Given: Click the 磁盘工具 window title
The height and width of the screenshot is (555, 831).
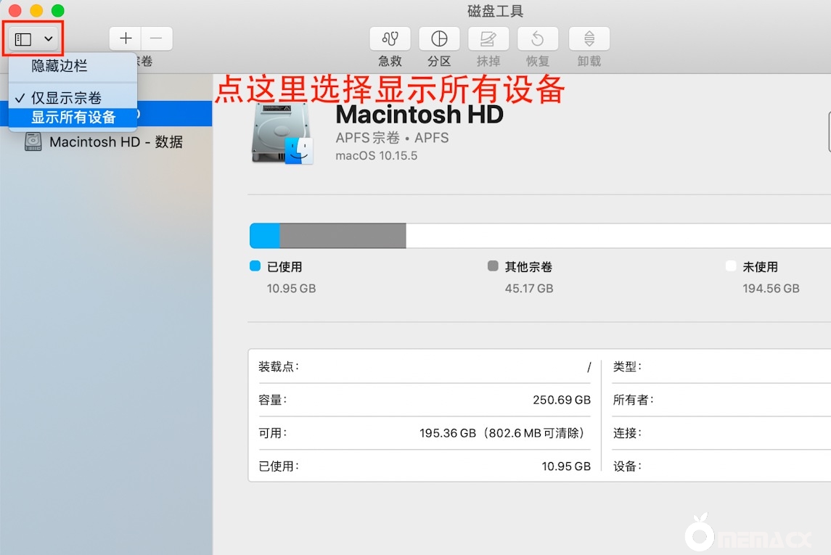Looking at the screenshot, I should [495, 11].
